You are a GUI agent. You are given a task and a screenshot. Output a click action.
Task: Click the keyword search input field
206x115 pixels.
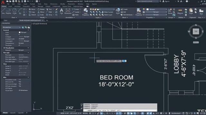point(148,1)
